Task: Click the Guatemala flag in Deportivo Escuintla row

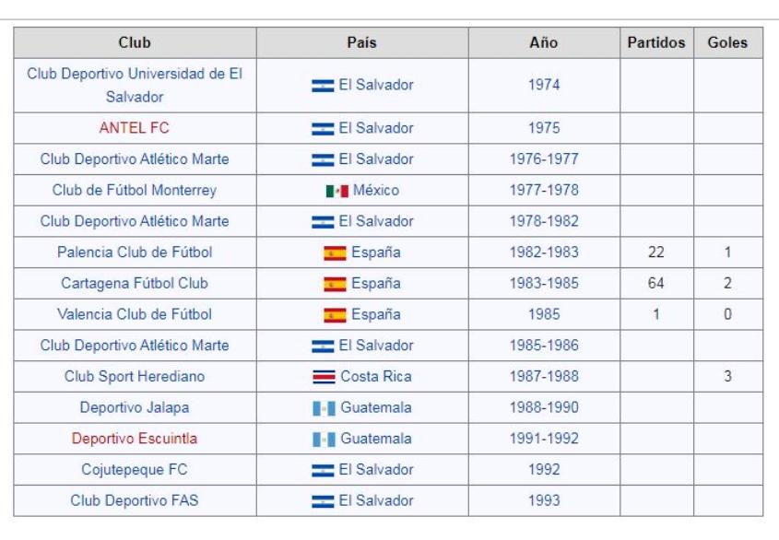Action: [x=324, y=440]
